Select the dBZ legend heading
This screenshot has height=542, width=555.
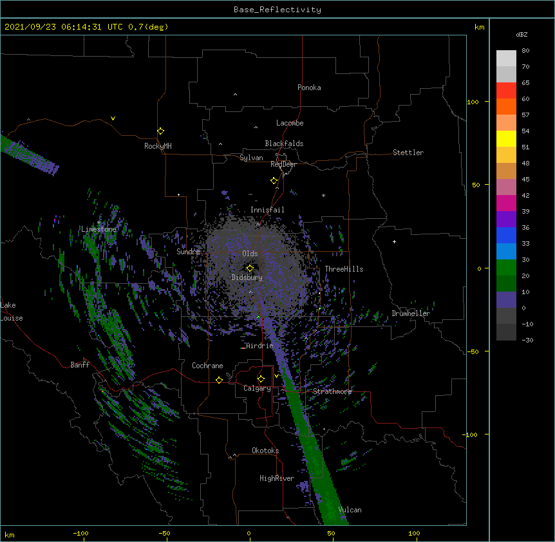pos(522,34)
